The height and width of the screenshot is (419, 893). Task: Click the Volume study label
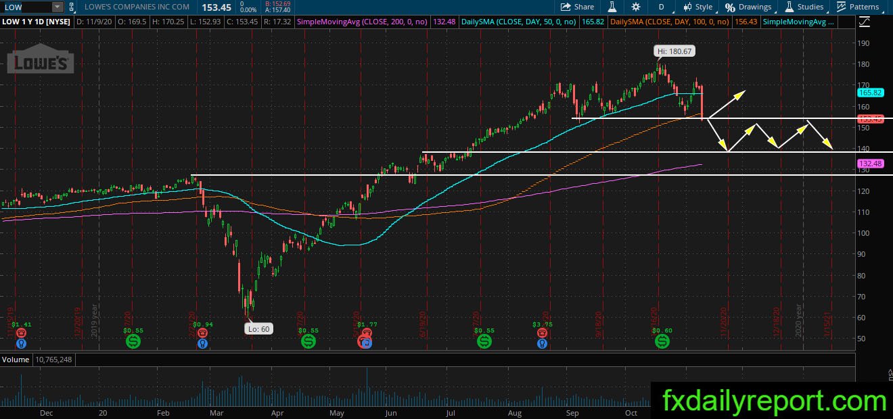(x=16, y=360)
